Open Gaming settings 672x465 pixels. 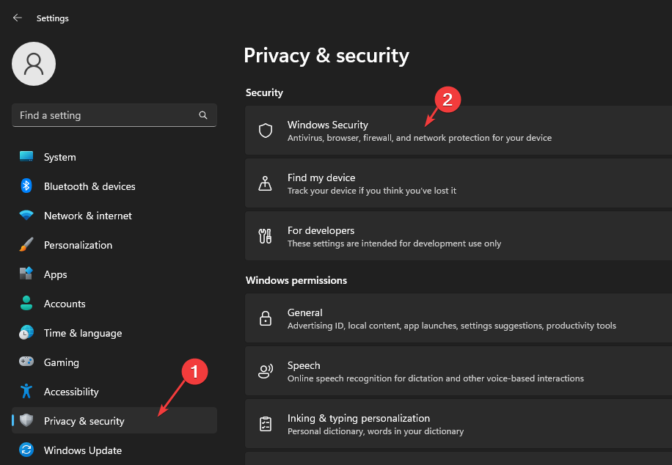[114, 362]
